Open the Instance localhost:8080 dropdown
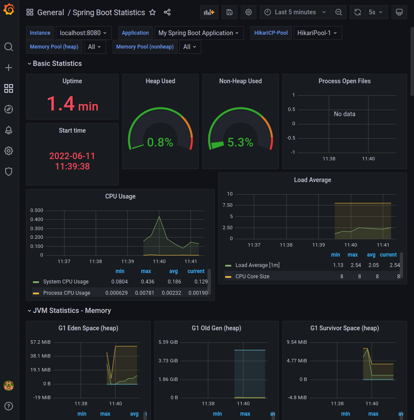 point(84,33)
